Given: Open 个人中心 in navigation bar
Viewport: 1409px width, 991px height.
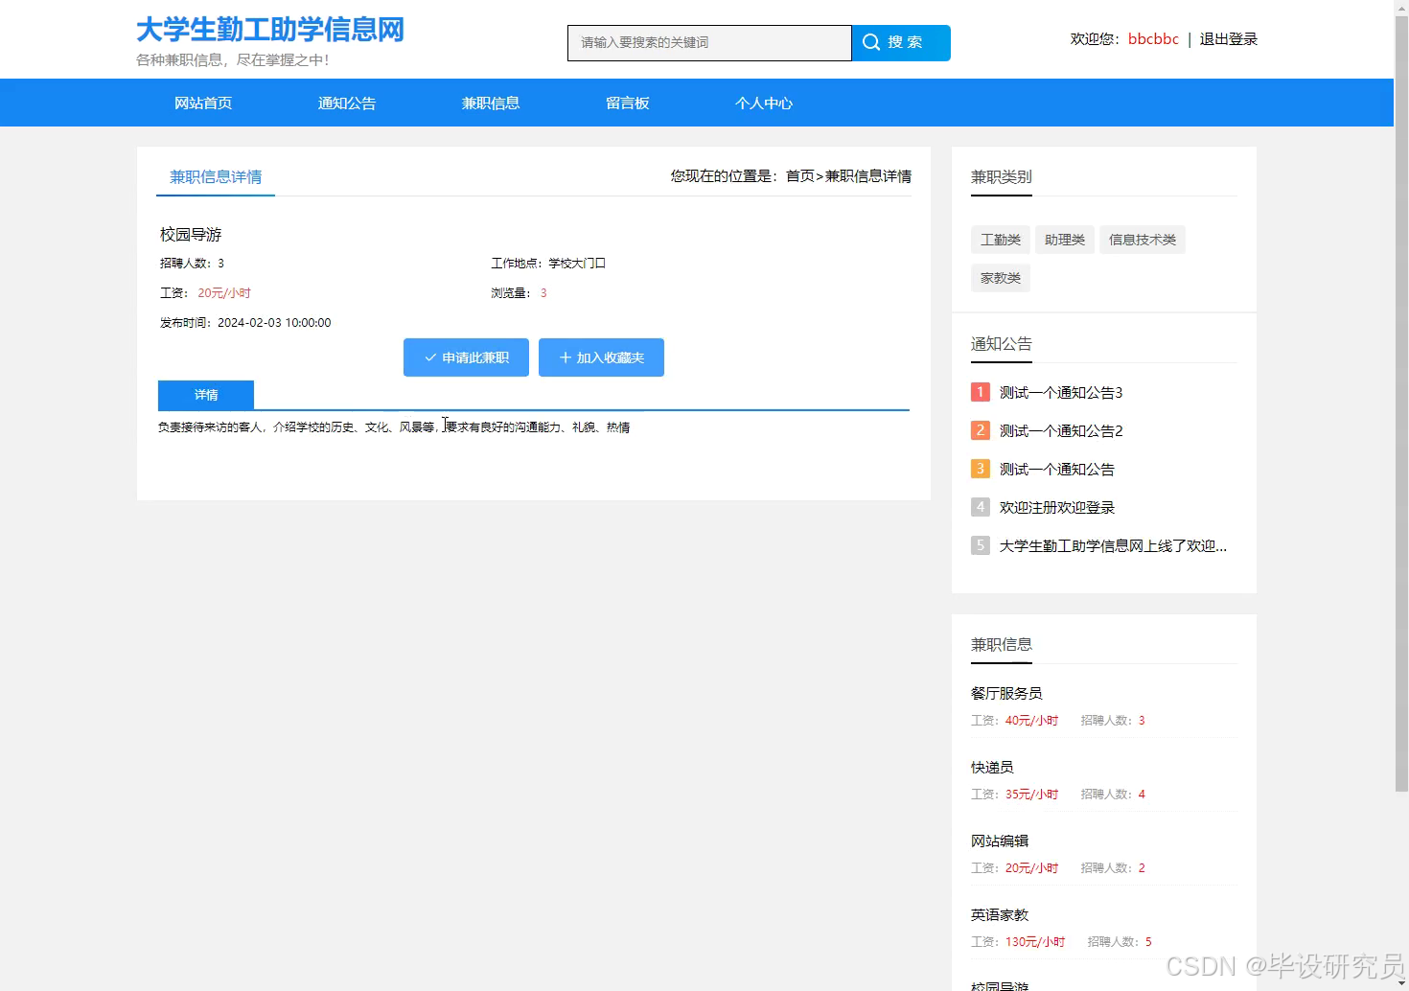Looking at the screenshot, I should (764, 103).
